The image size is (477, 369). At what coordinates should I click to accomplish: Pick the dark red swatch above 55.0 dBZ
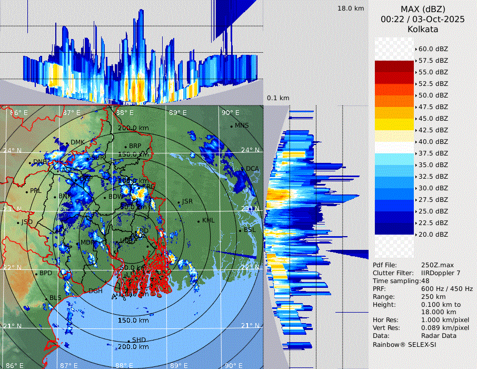point(394,66)
